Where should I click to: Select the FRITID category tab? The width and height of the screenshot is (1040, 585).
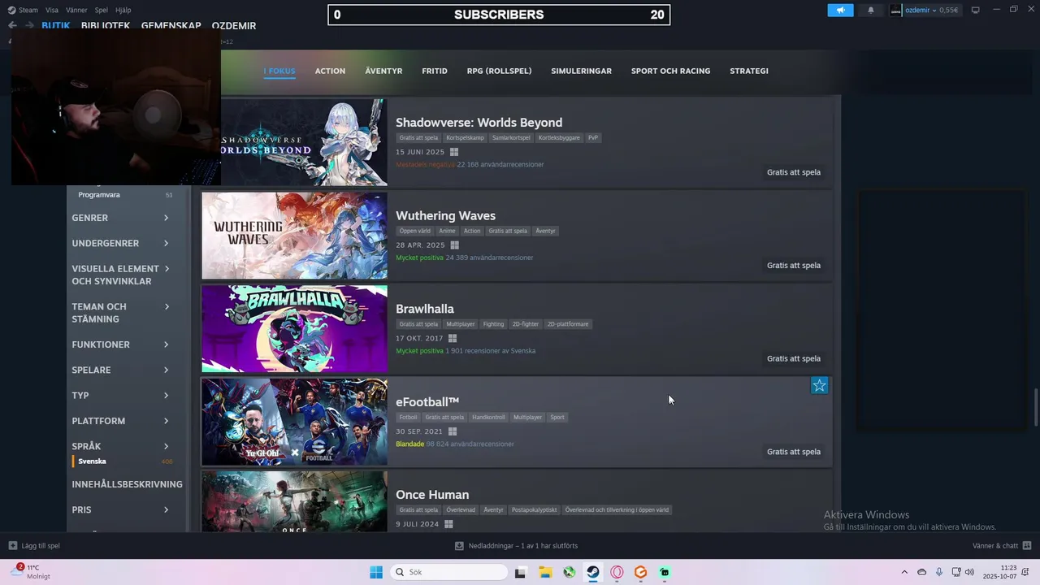click(435, 71)
